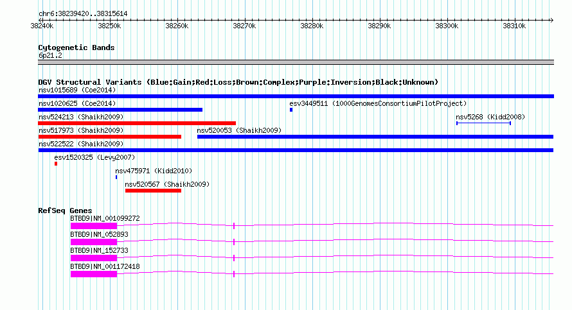Click the 38250k ruler tick label
572x310 pixels.
(109, 26)
